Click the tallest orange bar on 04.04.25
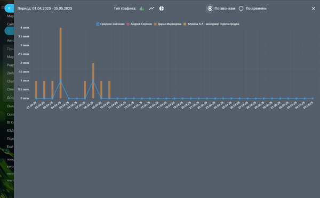 click(x=61, y=63)
